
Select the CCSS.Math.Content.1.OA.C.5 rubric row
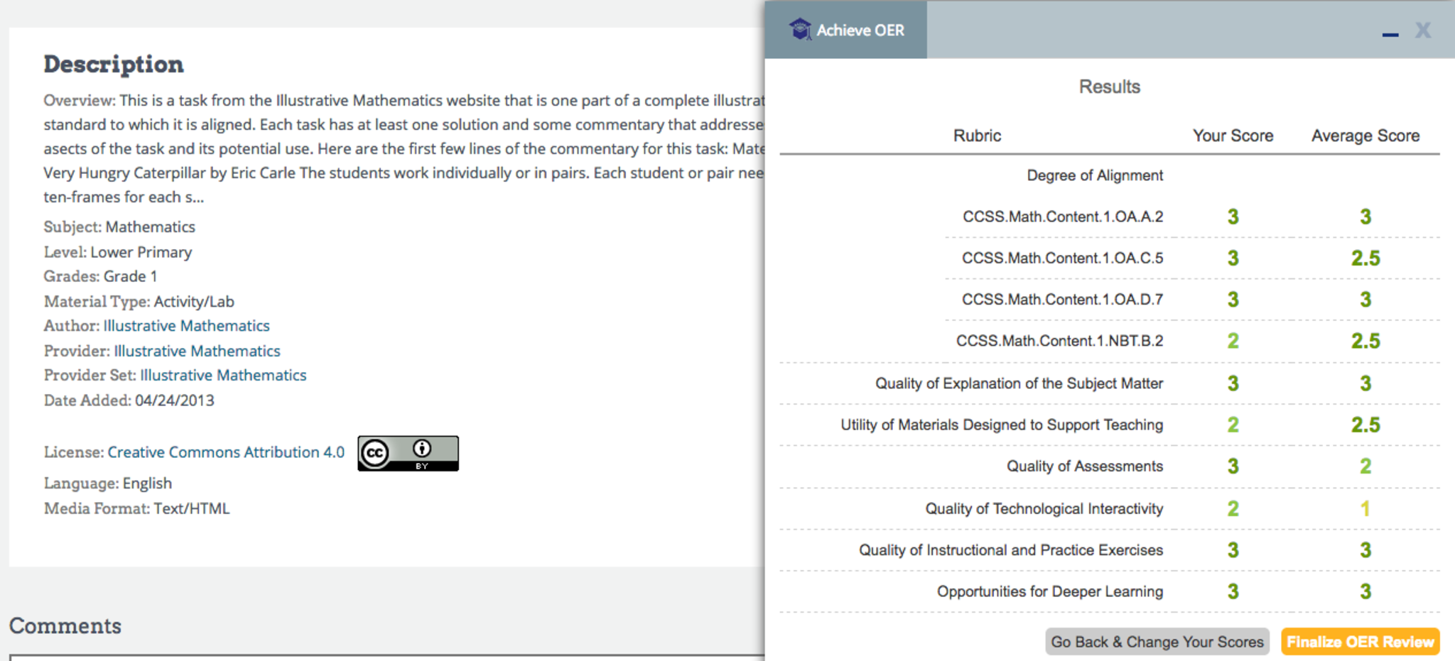tap(1062, 258)
